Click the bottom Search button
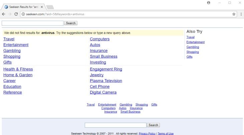Screen dimensions: 244x135 click(153, 125)
